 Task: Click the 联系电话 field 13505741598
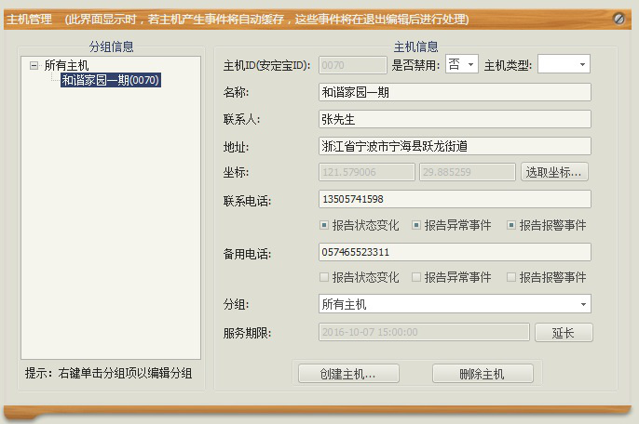click(455, 199)
